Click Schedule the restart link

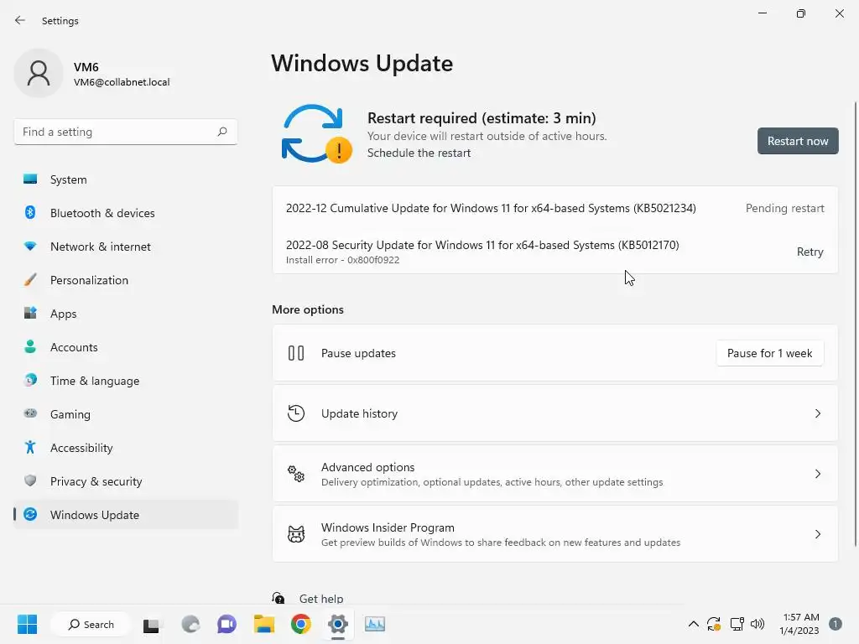[419, 153]
